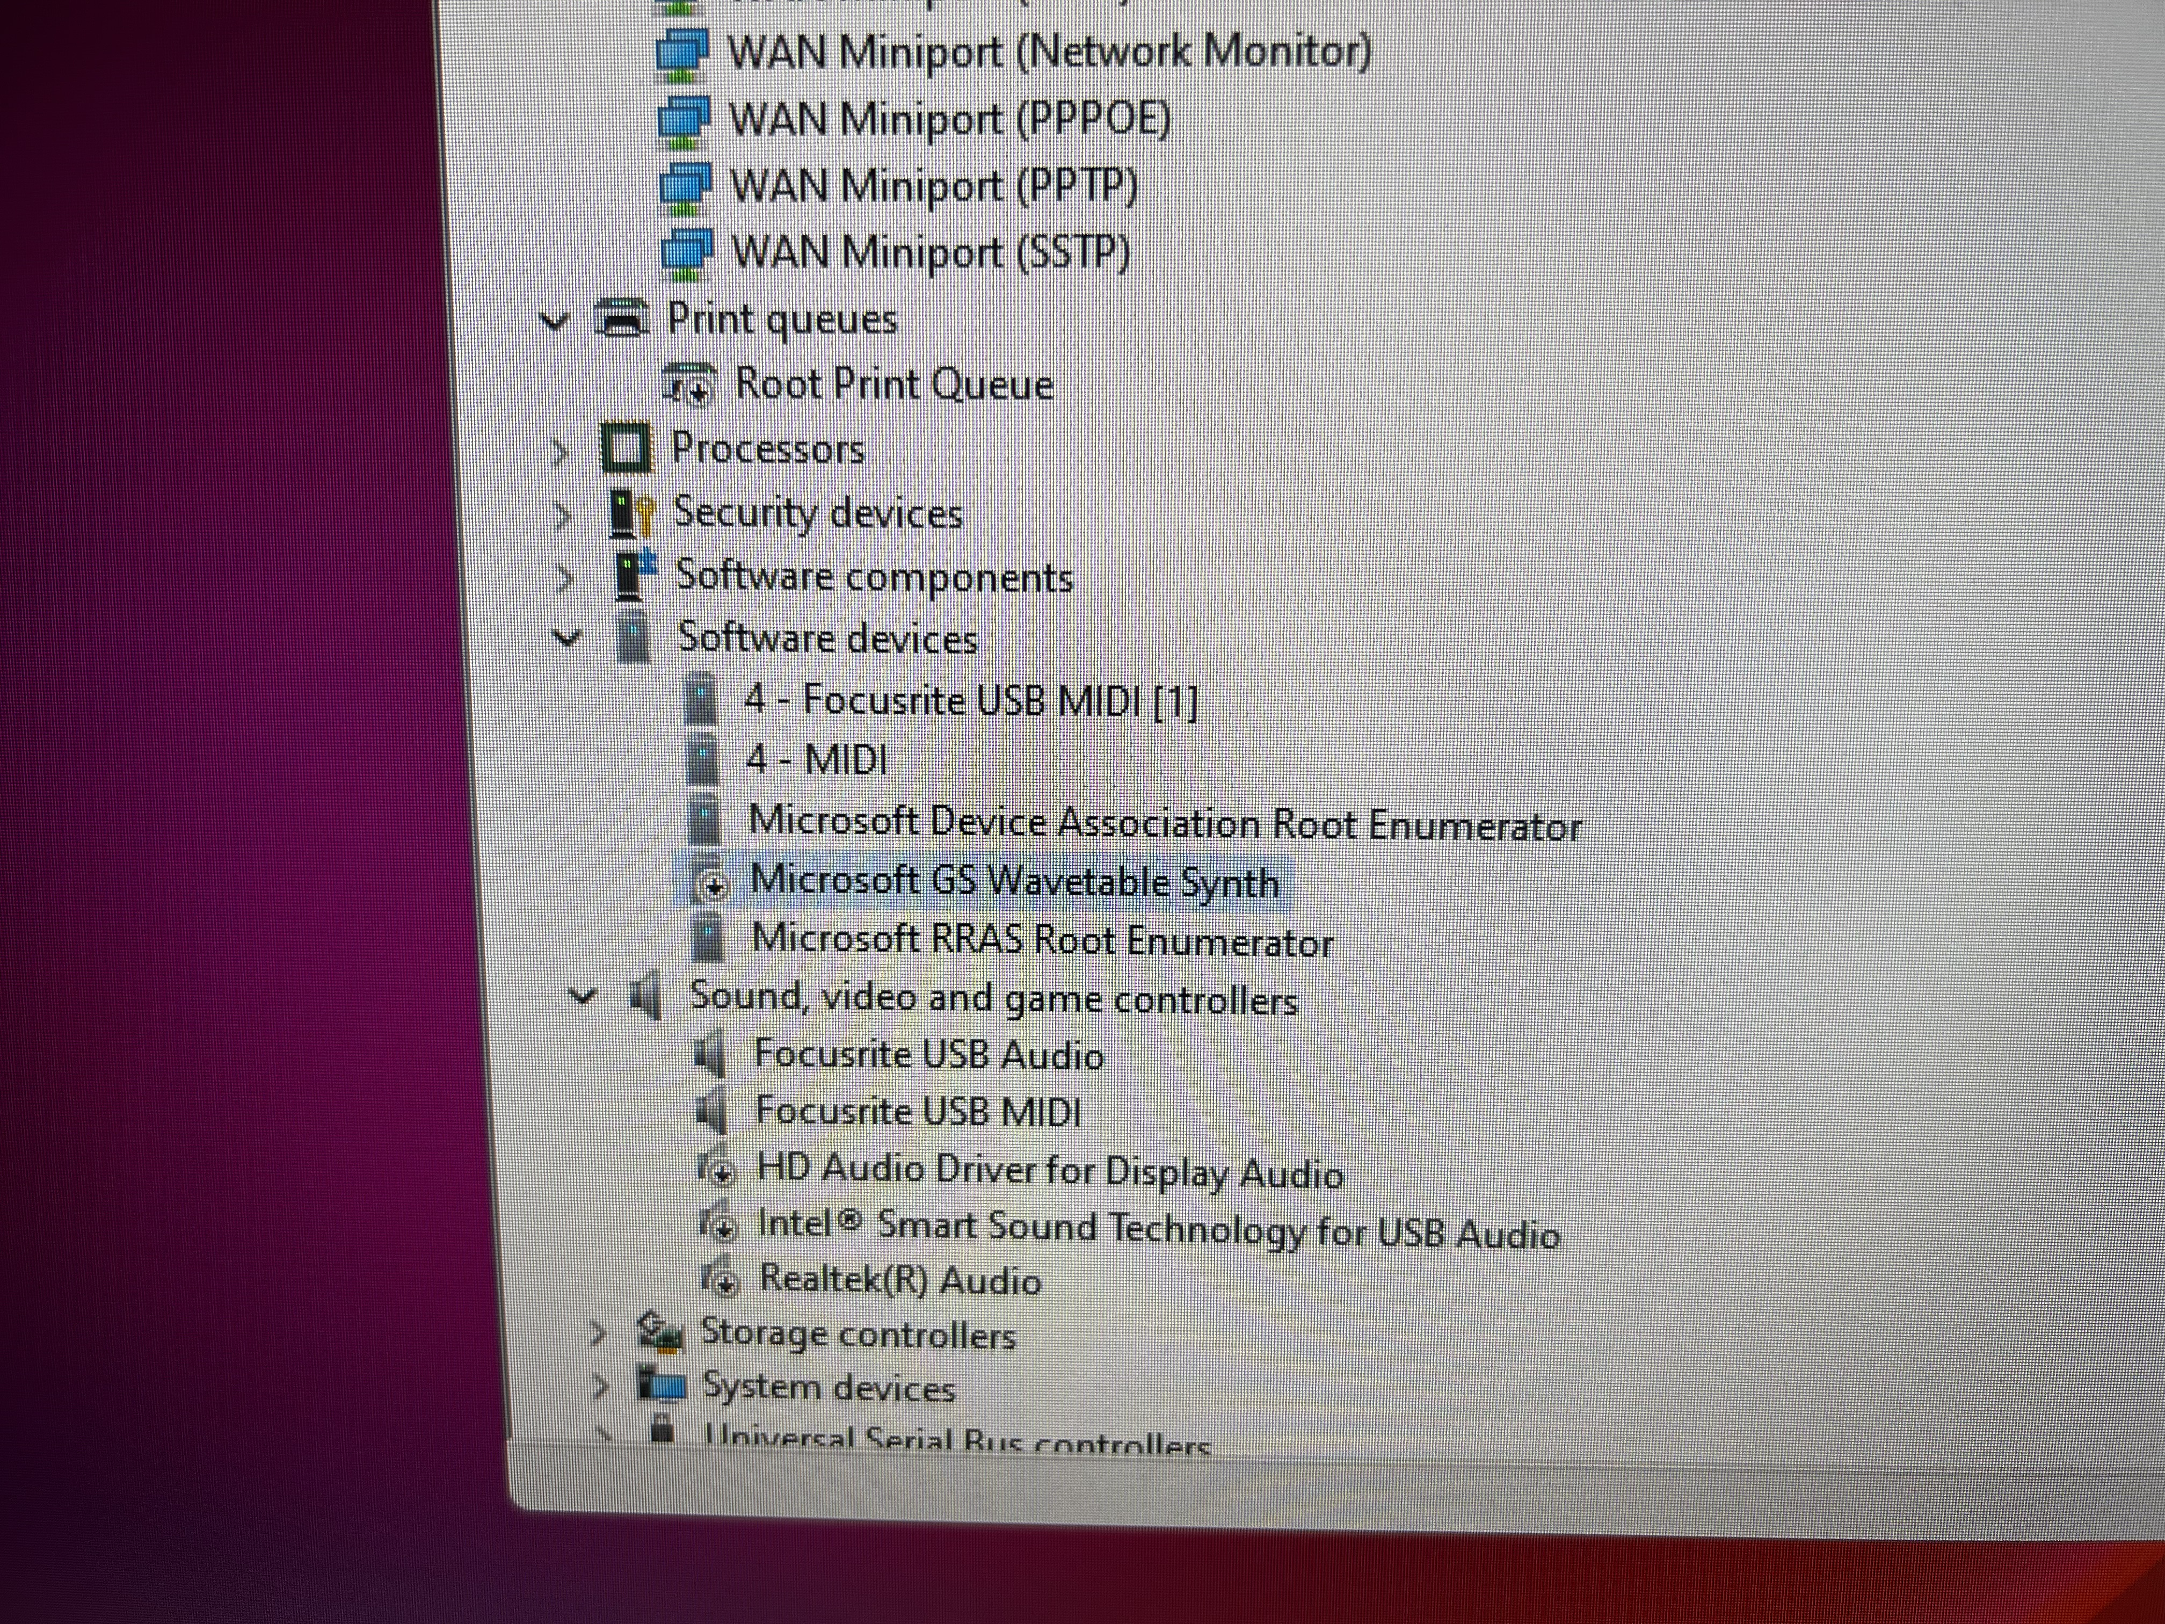Click the Processors chip icon

(x=626, y=448)
